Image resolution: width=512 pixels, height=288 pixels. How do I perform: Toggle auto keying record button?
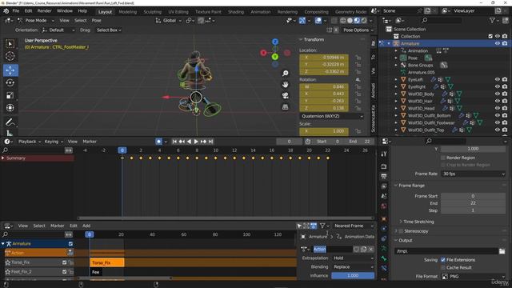(x=158, y=142)
